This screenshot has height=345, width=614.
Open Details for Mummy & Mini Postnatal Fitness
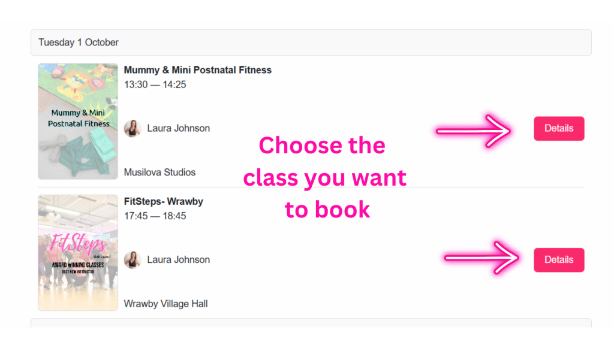558,128
